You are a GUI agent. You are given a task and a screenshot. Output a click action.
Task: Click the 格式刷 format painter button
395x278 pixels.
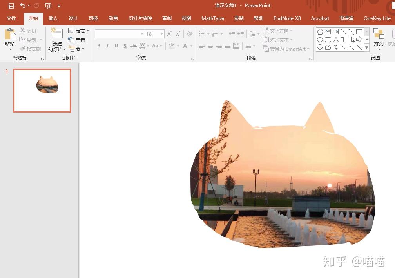(x=30, y=49)
